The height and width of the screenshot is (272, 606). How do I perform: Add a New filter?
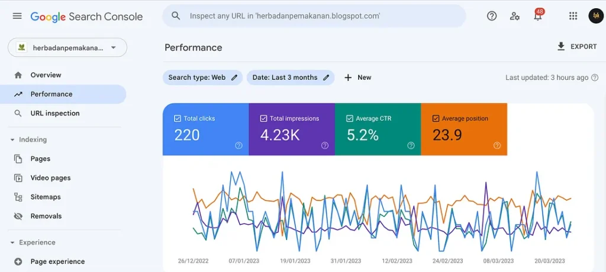pos(357,77)
